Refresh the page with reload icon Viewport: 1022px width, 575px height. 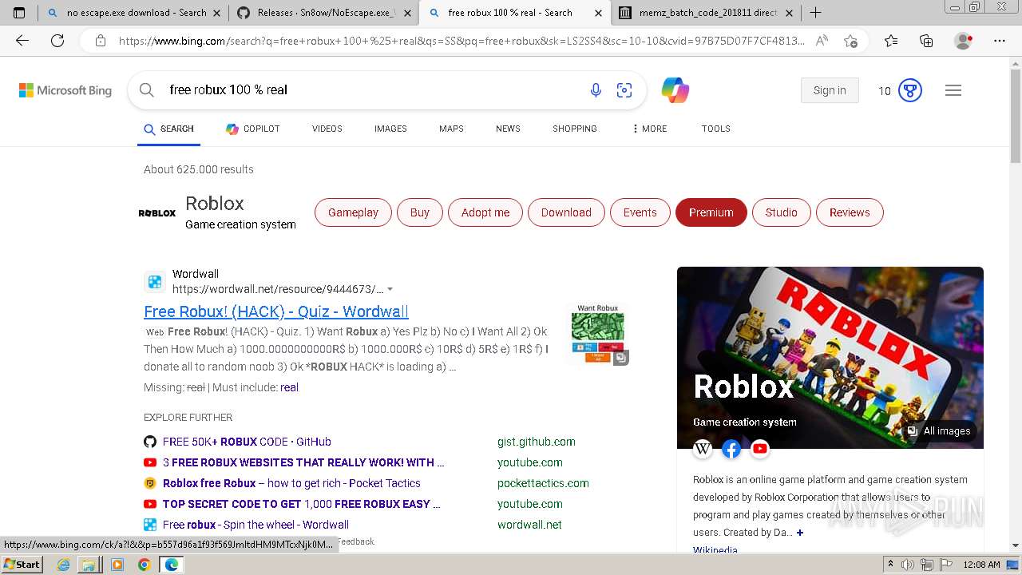[x=57, y=41]
